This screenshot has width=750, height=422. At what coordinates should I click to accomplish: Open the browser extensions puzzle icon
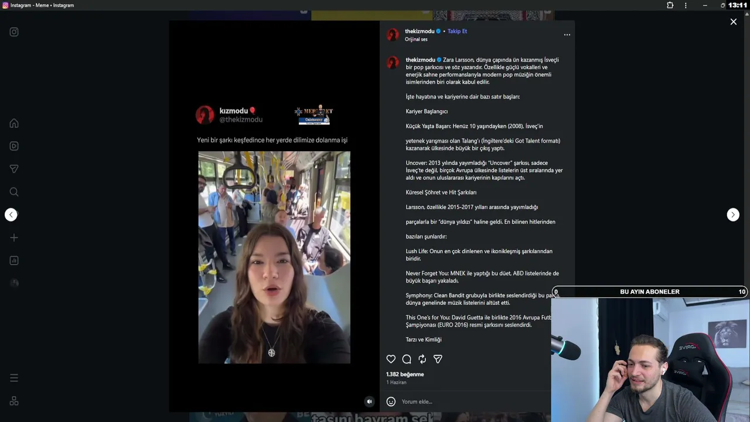pos(670,5)
